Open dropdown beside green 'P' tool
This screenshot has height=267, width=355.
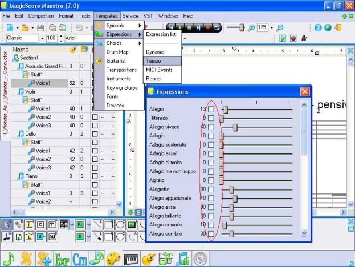pos(89,225)
